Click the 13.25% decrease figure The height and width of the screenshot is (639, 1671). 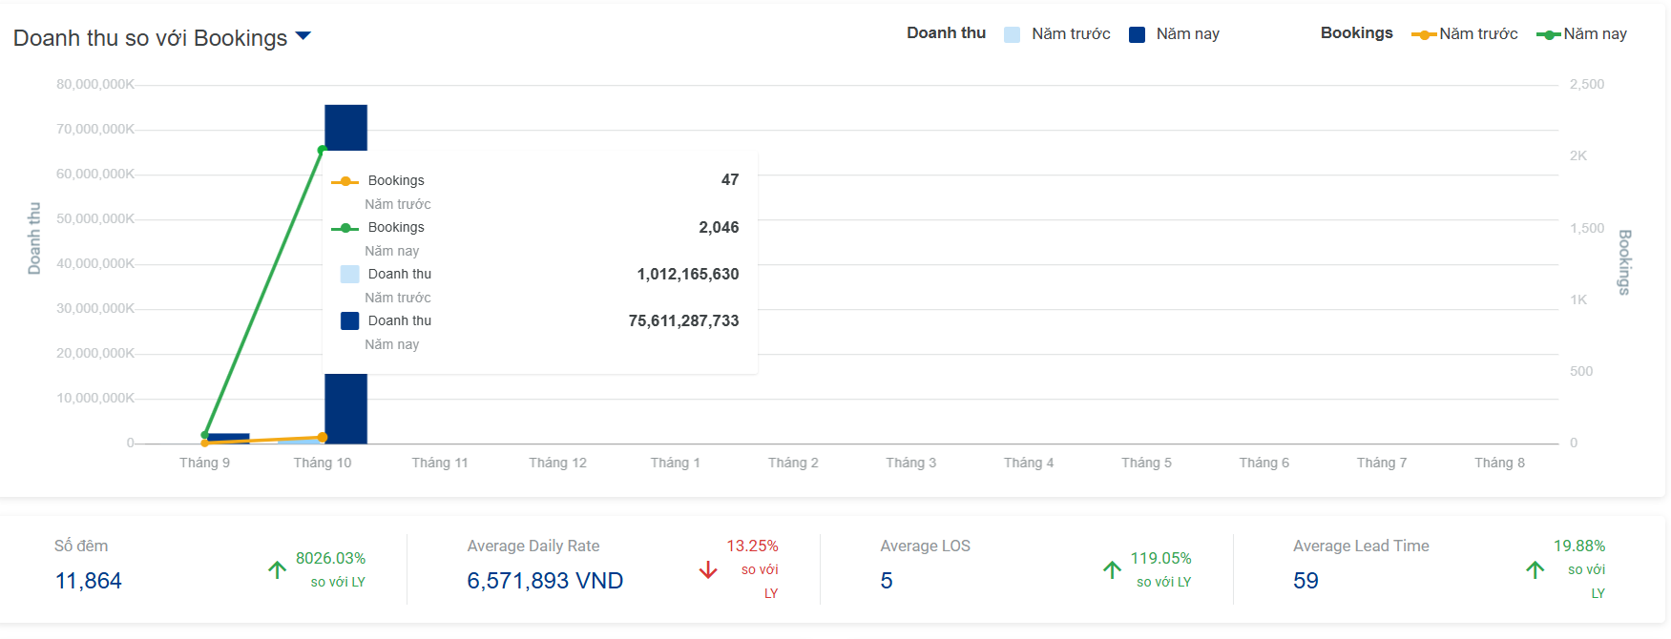752,546
